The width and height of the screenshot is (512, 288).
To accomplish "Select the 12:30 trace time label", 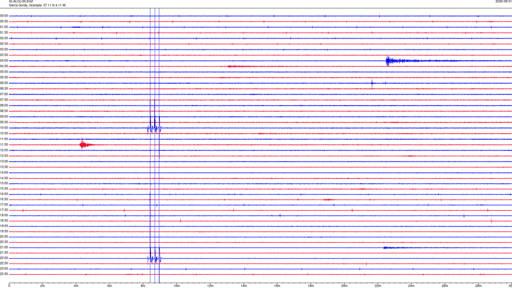I will 4,156.
